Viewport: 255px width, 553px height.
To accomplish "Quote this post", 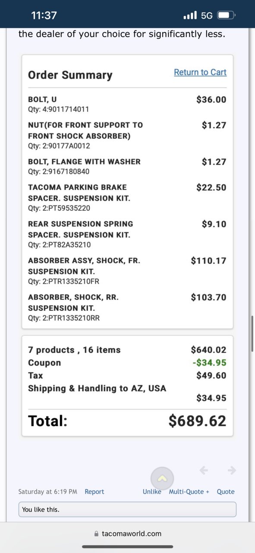I will (x=226, y=492).
